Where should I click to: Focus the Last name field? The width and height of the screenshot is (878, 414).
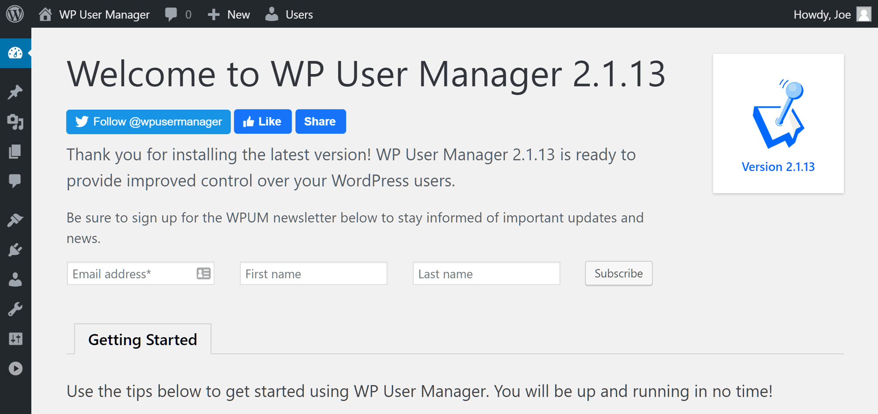(486, 274)
